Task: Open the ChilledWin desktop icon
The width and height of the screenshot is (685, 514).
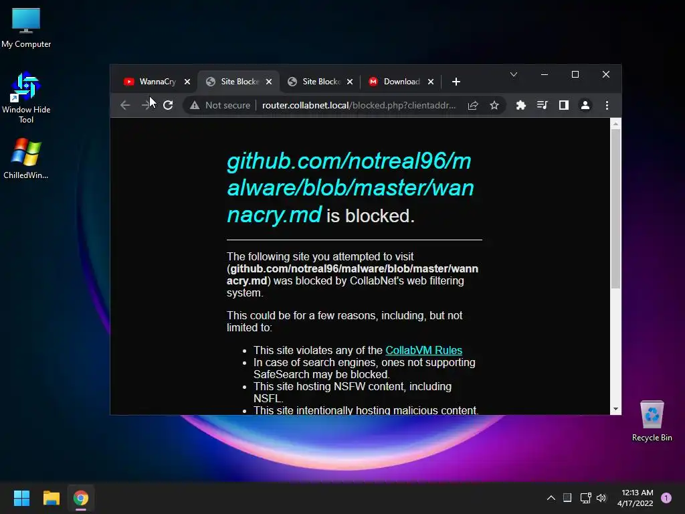Action: point(26,158)
